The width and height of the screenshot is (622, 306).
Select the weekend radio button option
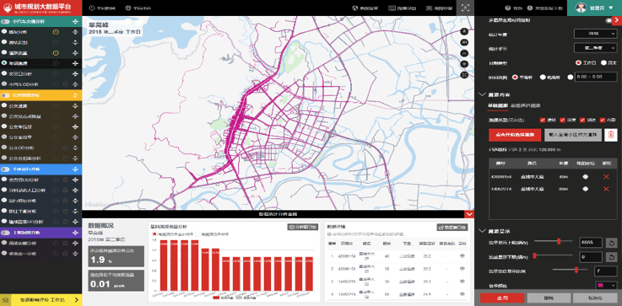[x=603, y=62]
